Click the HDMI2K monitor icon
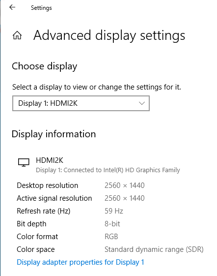The width and height of the screenshot is (217, 276). pyautogui.click(x=24, y=162)
